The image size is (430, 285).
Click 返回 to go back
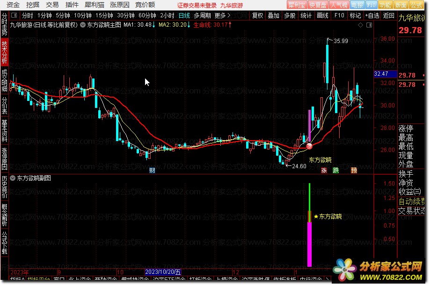(388, 15)
